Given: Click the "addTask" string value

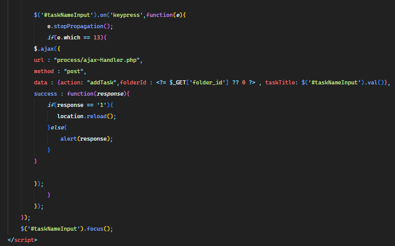Looking at the screenshot, I should point(102,82).
